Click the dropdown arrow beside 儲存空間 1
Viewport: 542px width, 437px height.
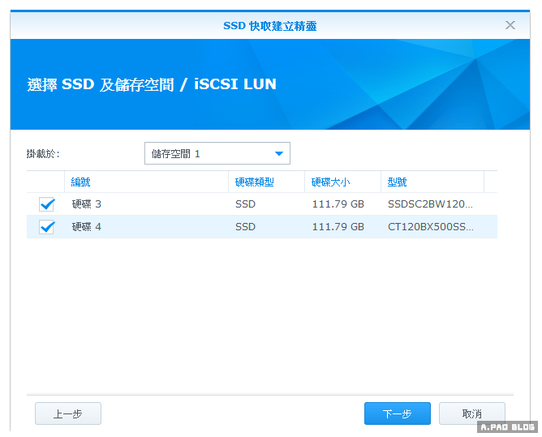point(279,153)
